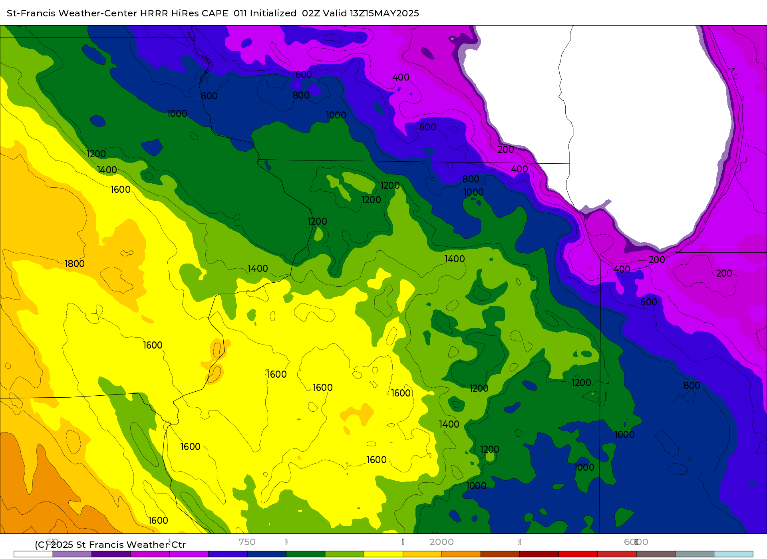Click the lime green legend swatch

(x=345, y=554)
